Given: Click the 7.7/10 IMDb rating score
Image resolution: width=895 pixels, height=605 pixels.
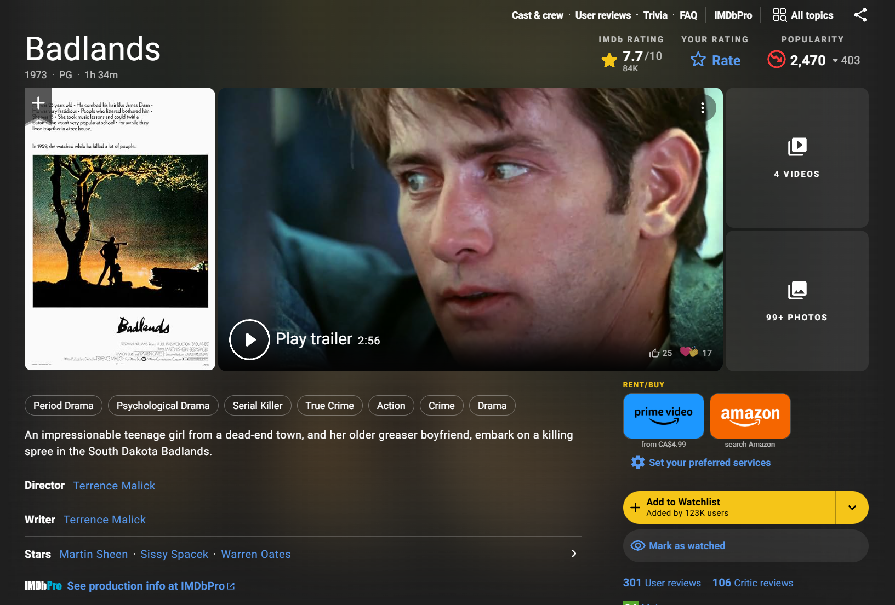Looking at the screenshot, I should click(x=642, y=56).
